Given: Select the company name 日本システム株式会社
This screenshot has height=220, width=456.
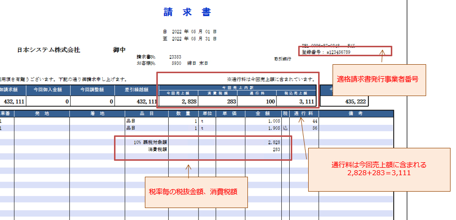Looking at the screenshot, I should click(49, 50).
